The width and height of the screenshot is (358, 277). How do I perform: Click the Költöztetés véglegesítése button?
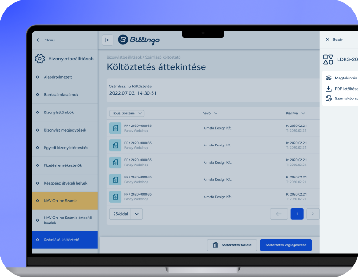(286, 245)
